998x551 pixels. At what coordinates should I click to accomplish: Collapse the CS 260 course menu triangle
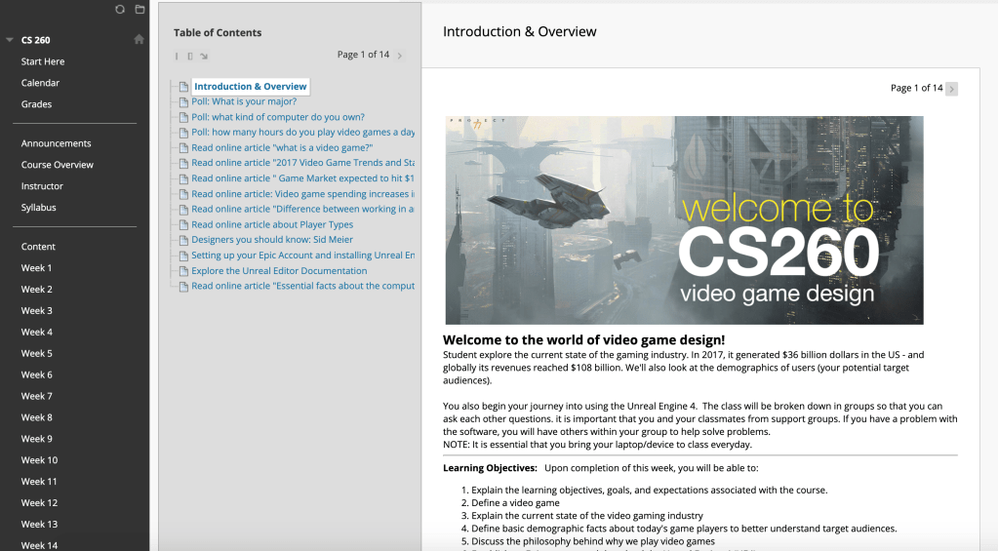pos(10,40)
